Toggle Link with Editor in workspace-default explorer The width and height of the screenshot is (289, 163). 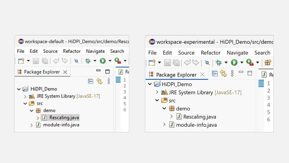pyautogui.click(x=100, y=81)
